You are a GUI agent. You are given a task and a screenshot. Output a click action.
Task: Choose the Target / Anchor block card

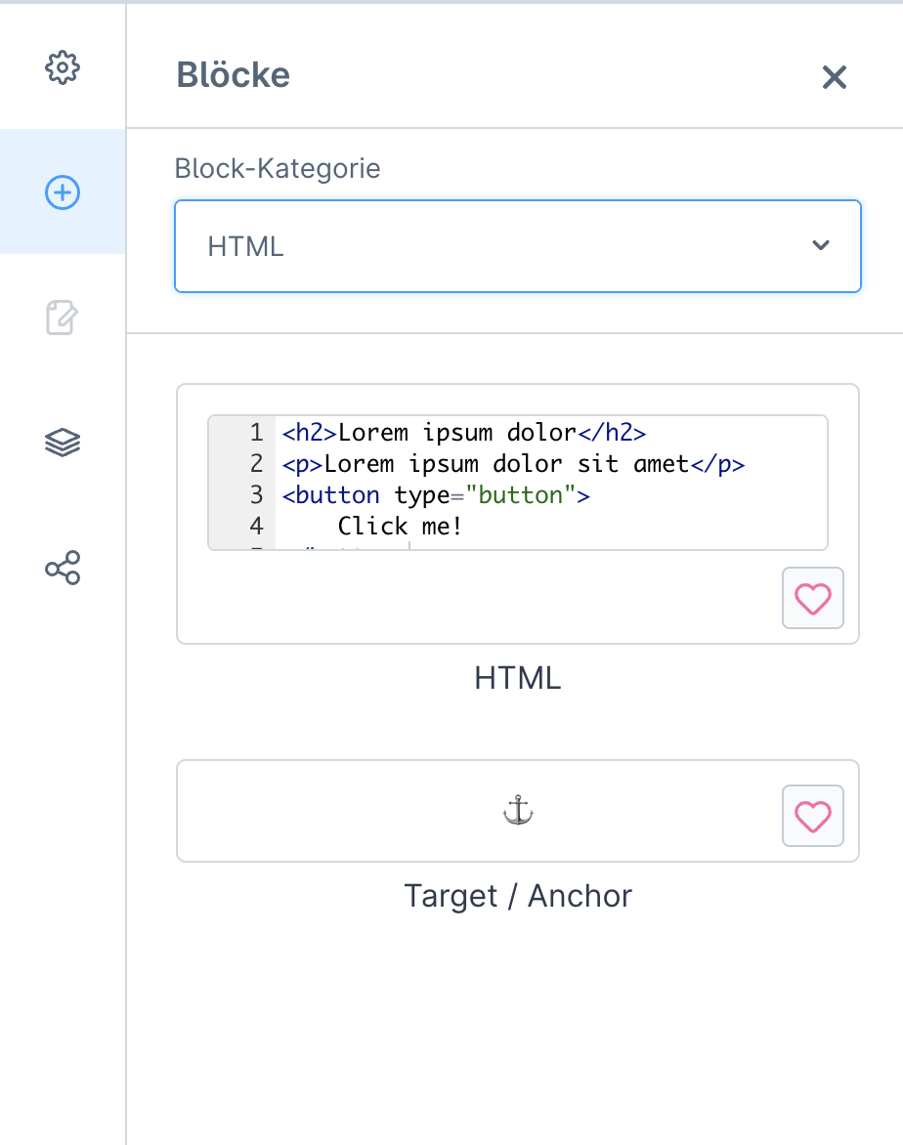click(x=517, y=811)
